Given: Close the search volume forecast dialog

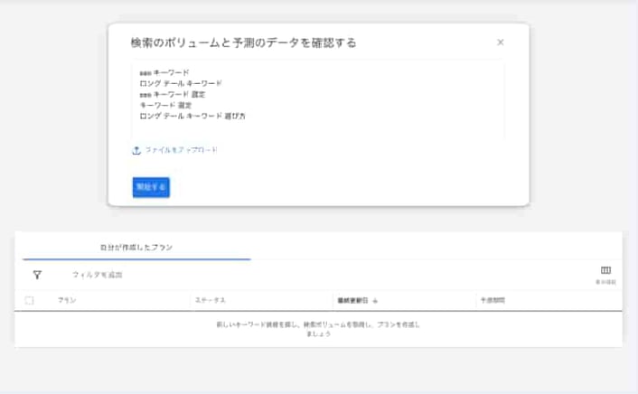Looking at the screenshot, I should click(x=501, y=42).
